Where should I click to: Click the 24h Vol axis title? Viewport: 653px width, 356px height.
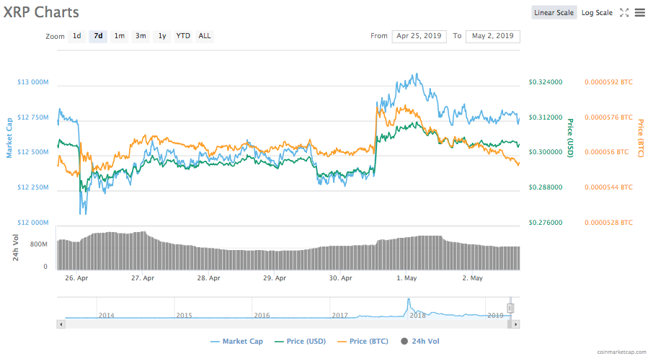(x=16, y=248)
